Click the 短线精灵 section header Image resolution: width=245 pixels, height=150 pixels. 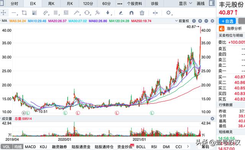(225, 132)
